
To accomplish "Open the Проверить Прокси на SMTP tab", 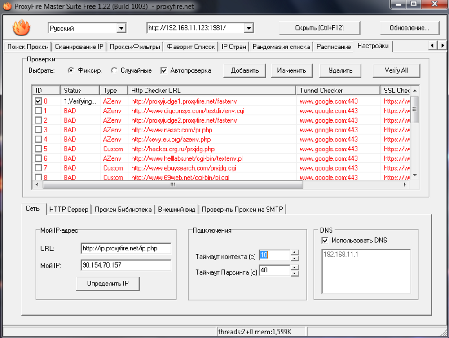I will (x=242, y=210).
